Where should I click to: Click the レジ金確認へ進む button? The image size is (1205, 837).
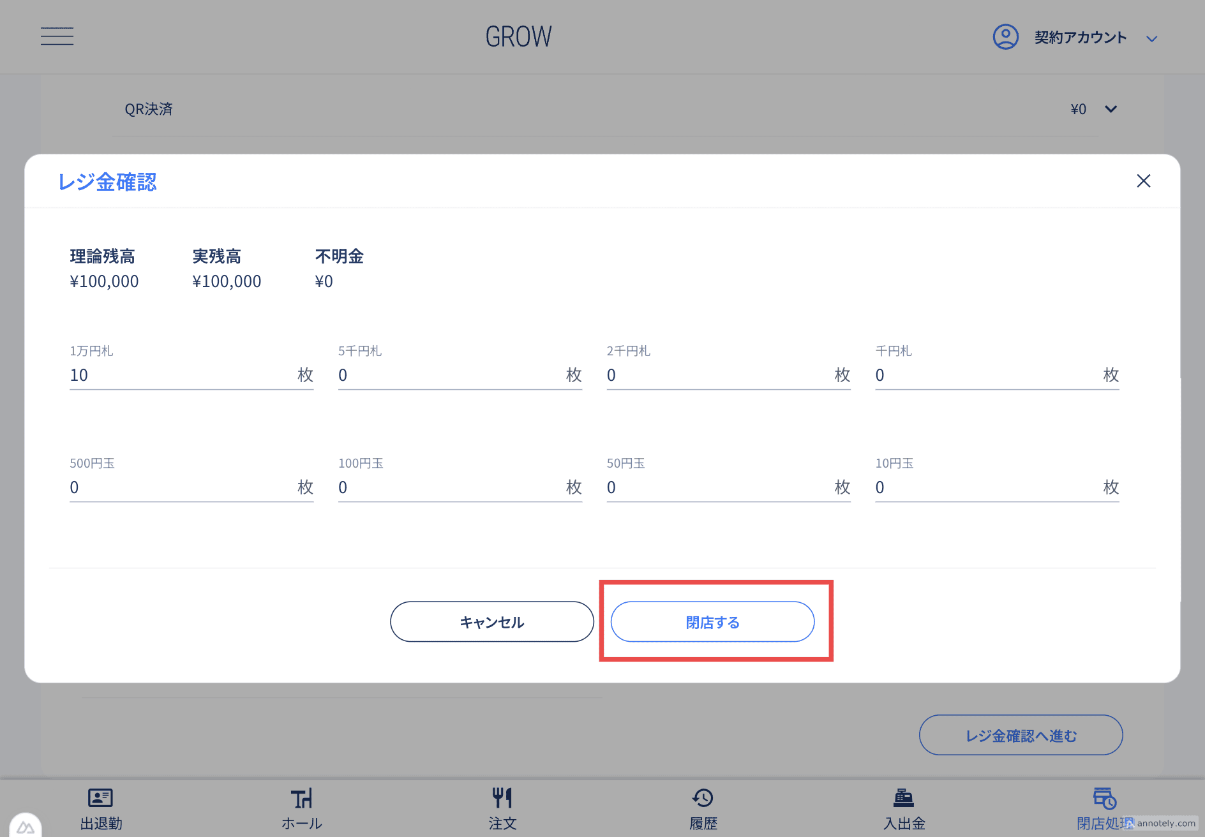pyautogui.click(x=1021, y=736)
